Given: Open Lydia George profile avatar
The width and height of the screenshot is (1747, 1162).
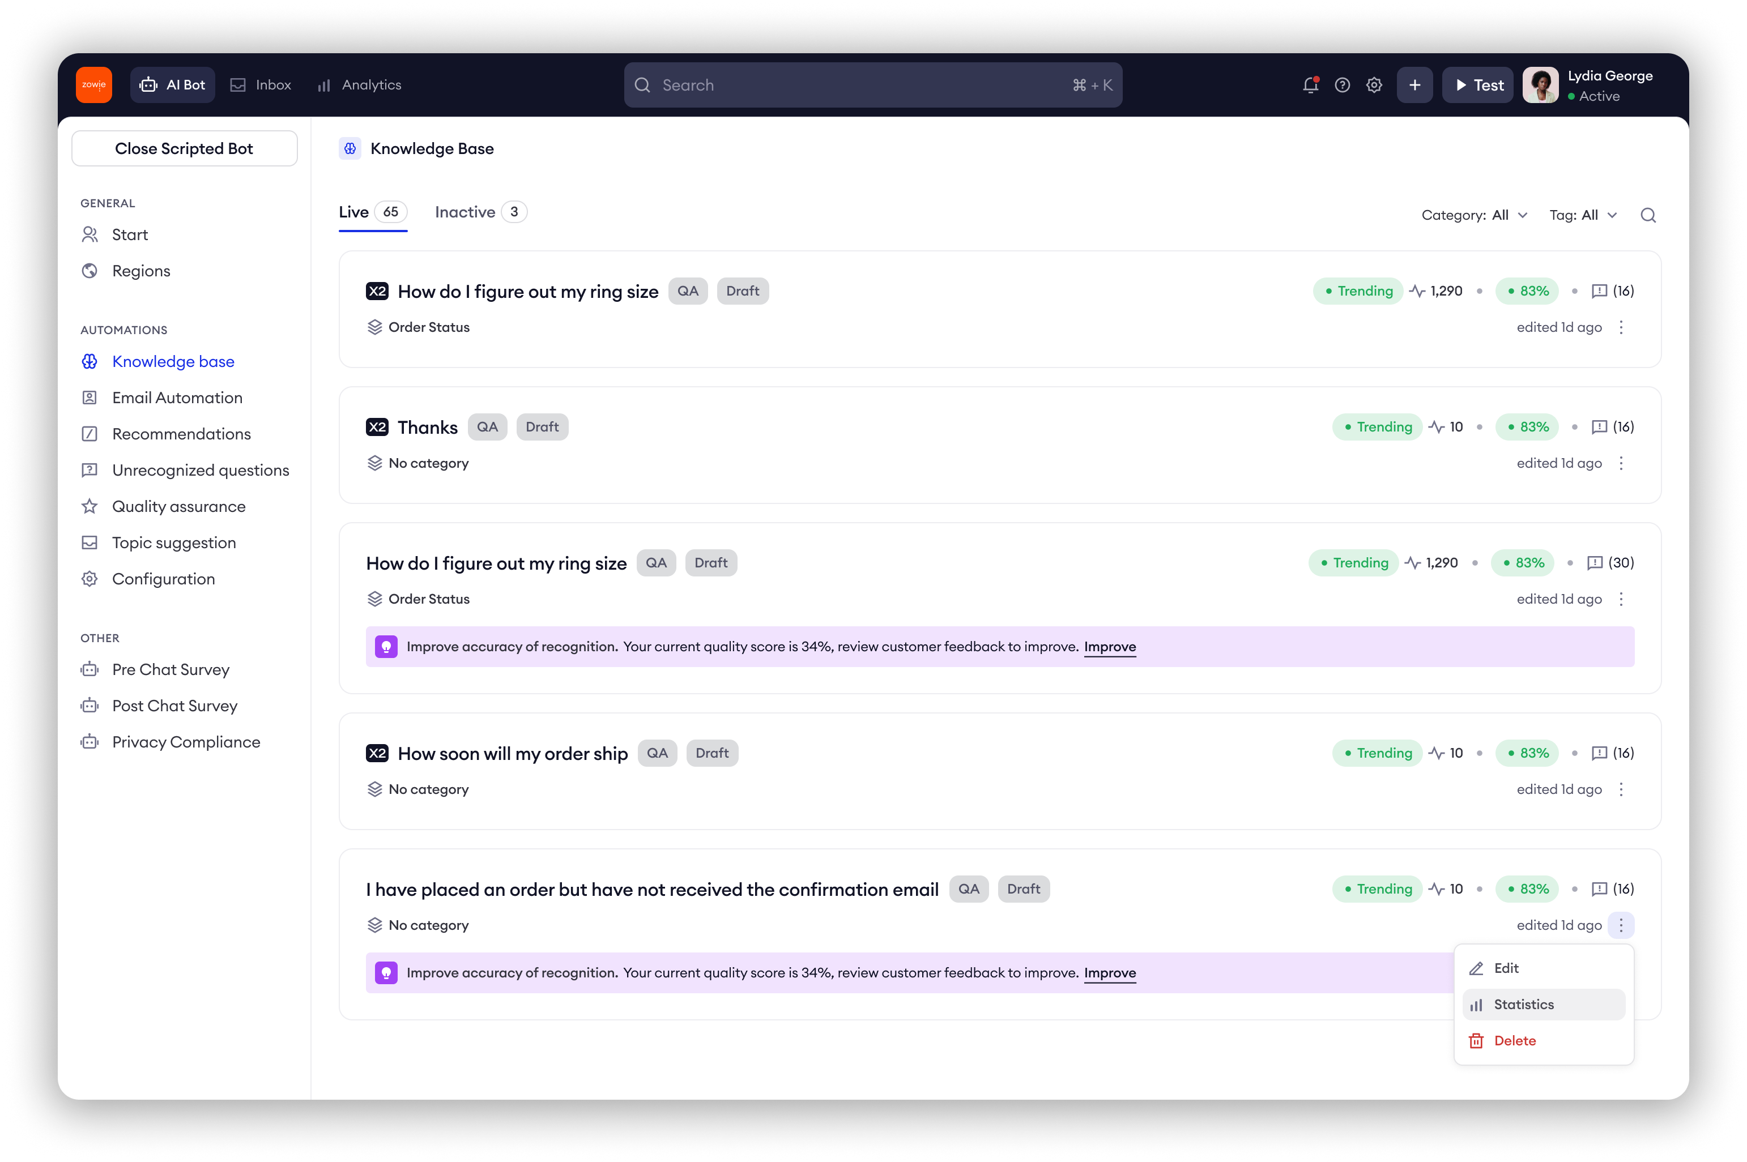Looking at the screenshot, I should pos(1540,85).
